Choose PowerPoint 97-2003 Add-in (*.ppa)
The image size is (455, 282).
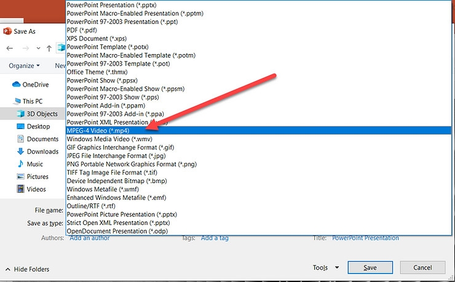[258, 114]
